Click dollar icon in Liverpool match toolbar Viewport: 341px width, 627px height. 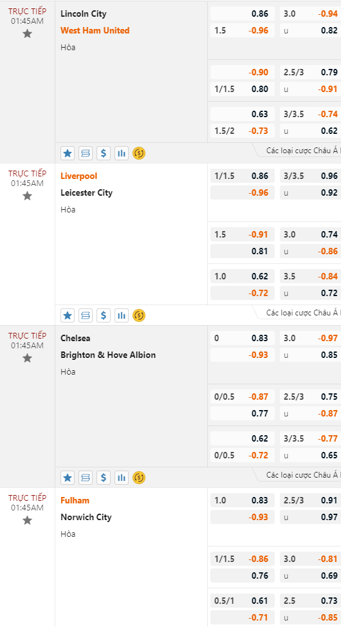pos(104,315)
